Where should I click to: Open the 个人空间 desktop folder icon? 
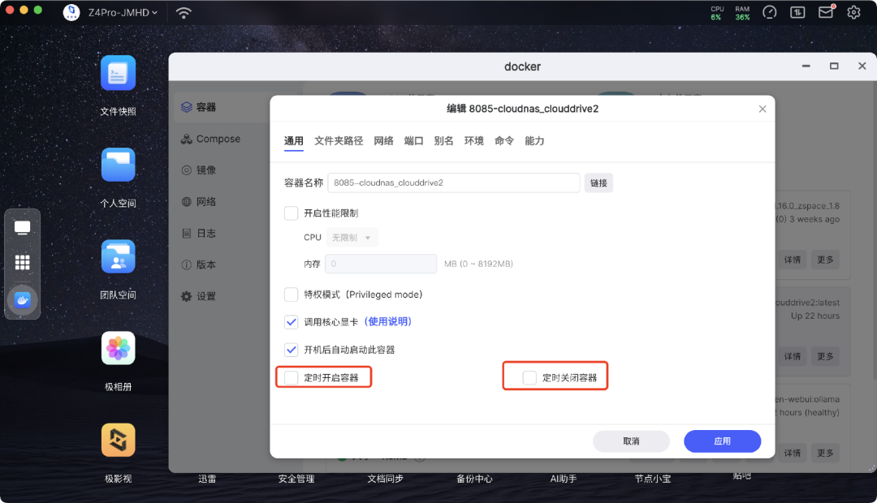[118, 165]
